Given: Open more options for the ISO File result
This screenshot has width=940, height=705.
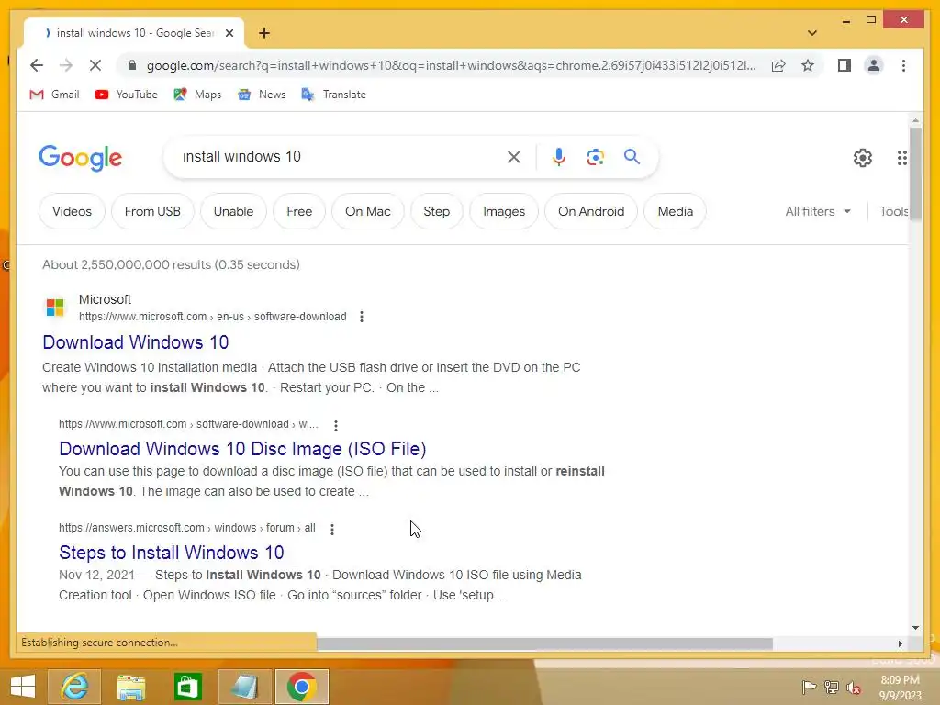Looking at the screenshot, I should [x=336, y=425].
